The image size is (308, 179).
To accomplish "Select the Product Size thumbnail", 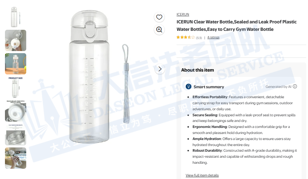I will (16, 87).
